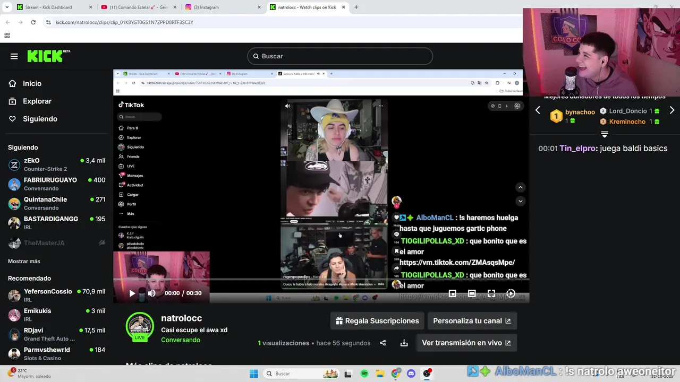Image resolution: width=680 pixels, height=382 pixels.
Task: Toggle picture-in-picture on clip player
Action: [452, 293]
